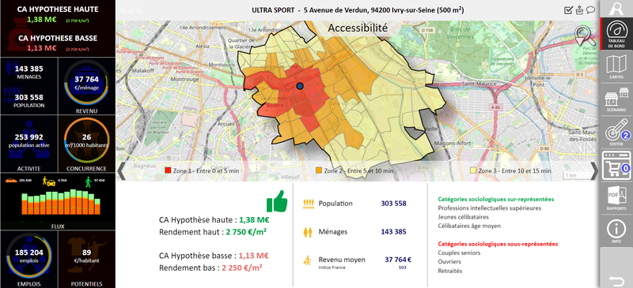Open the Tableau de Bord dashboard
The width and height of the screenshot is (633, 288).
click(616, 33)
